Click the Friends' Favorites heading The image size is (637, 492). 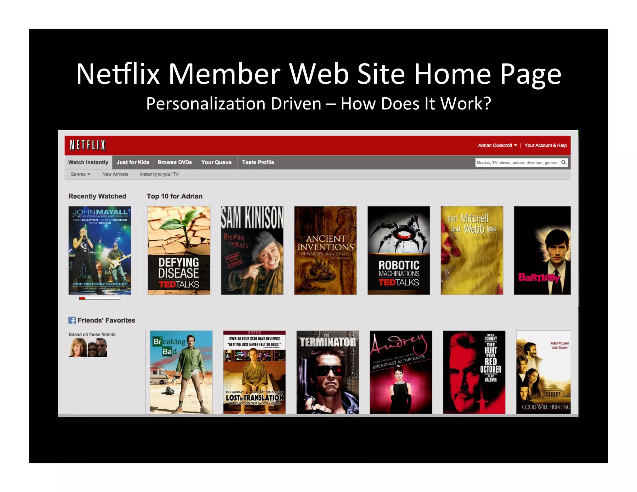point(106,320)
